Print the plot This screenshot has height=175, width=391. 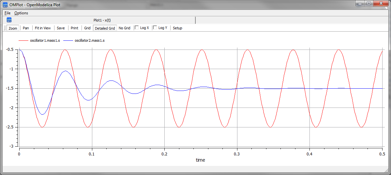coord(74,28)
